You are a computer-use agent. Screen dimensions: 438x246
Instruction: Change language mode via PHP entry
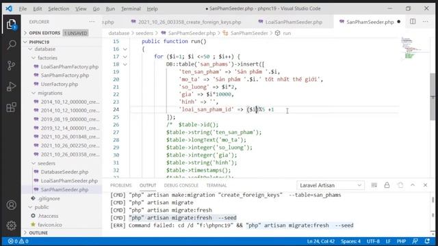pos(401,241)
